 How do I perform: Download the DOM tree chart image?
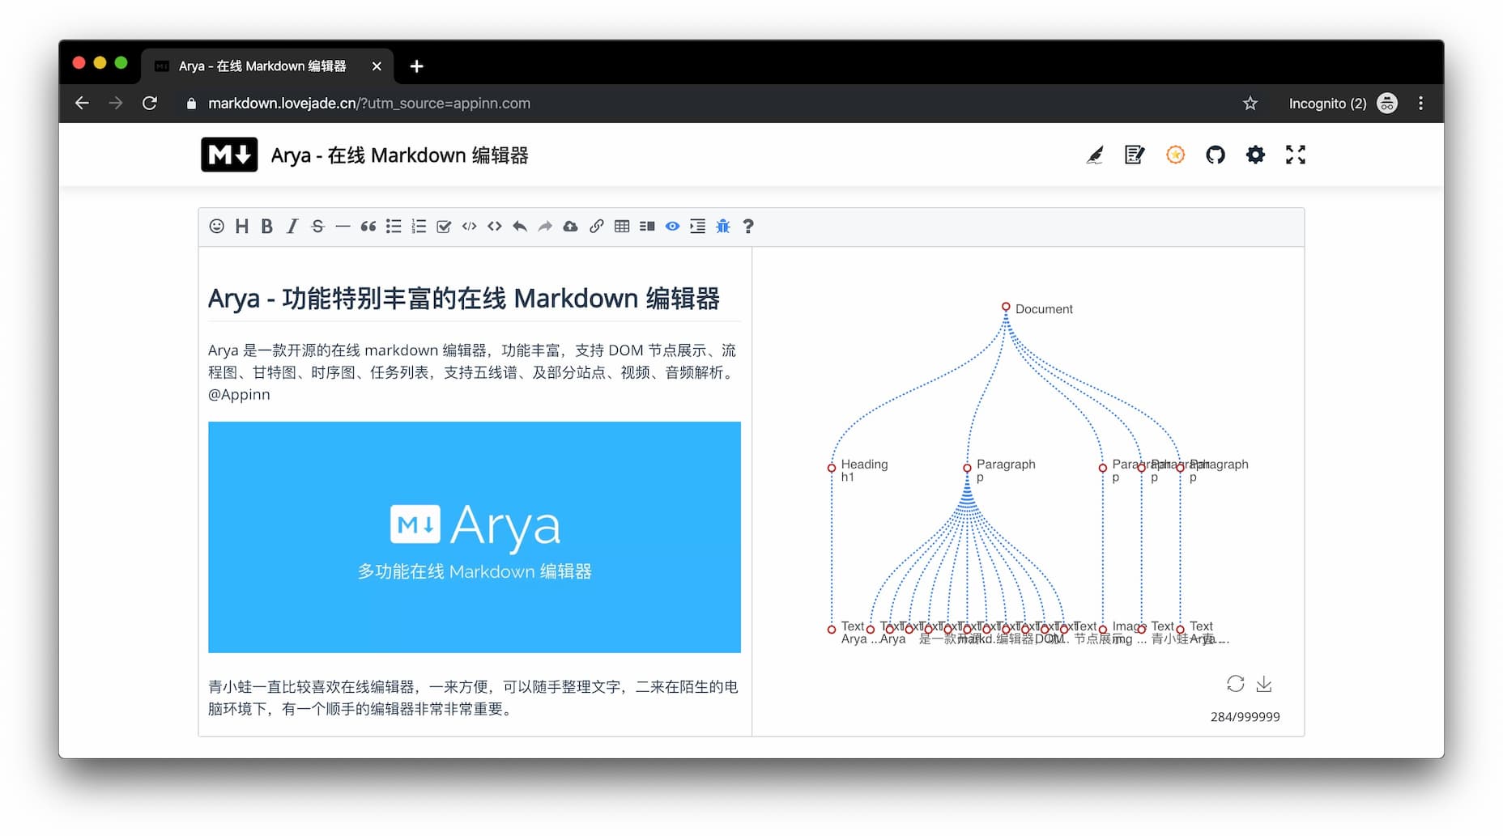point(1264,685)
